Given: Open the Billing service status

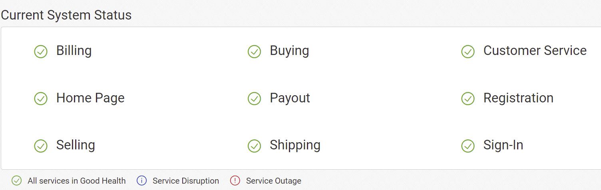Looking at the screenshot, I should 74,51.
